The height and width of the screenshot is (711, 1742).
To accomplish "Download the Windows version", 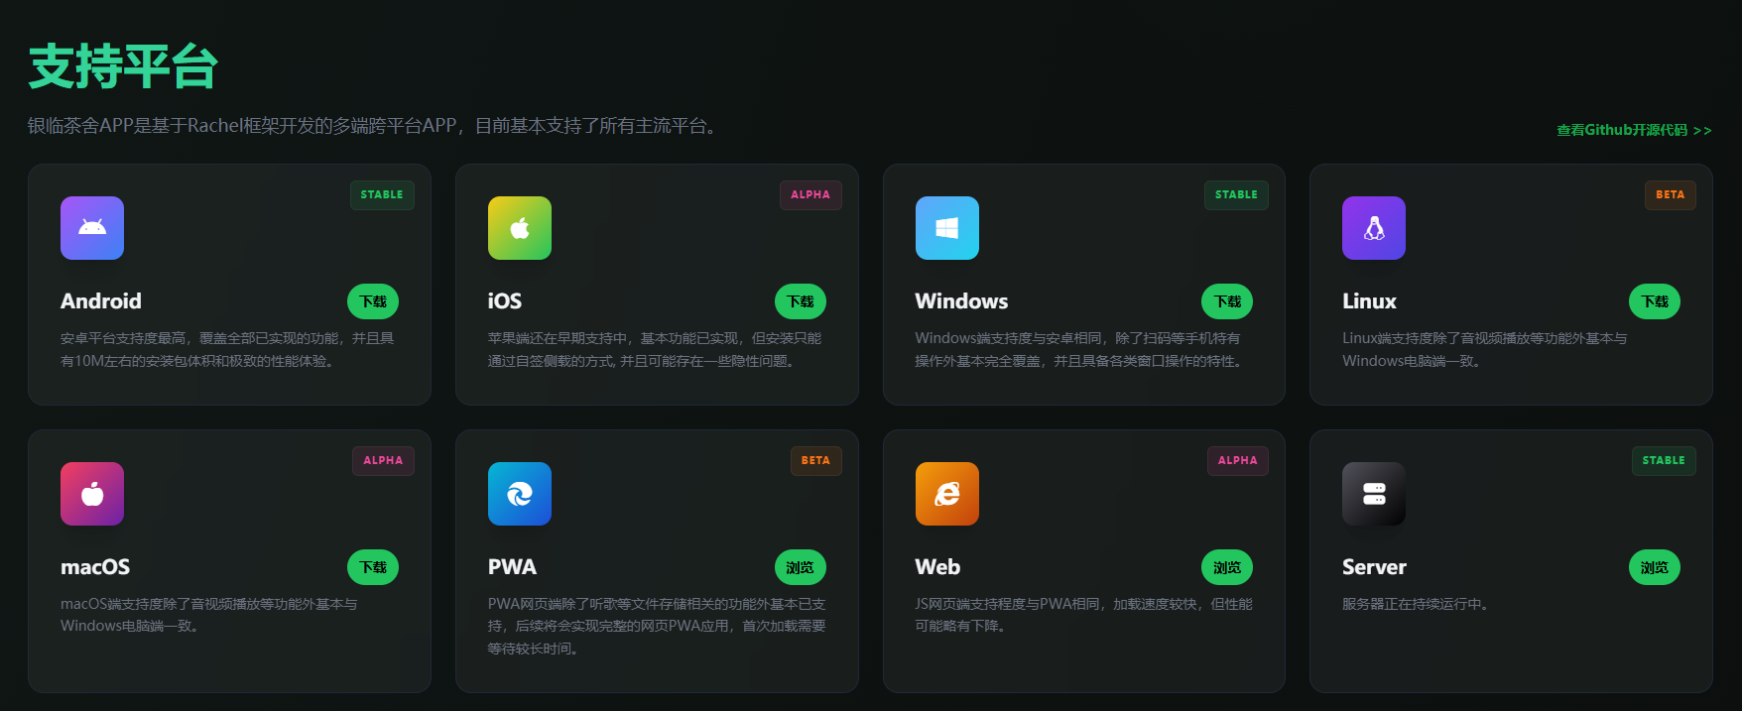I will [1227, 301].
